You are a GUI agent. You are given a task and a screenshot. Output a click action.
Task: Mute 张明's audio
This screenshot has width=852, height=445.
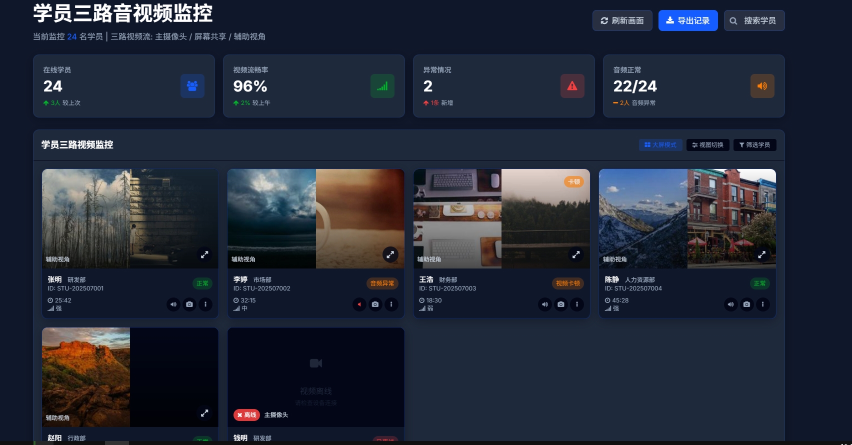coord(173,304)
